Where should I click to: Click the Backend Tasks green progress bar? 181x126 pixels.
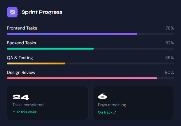[x=50, y=49]
